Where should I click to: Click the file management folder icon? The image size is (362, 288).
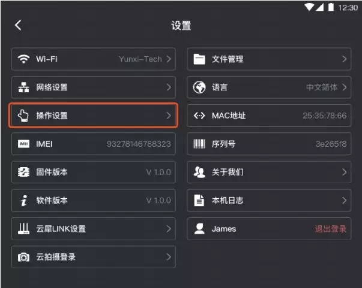(199, 59)
